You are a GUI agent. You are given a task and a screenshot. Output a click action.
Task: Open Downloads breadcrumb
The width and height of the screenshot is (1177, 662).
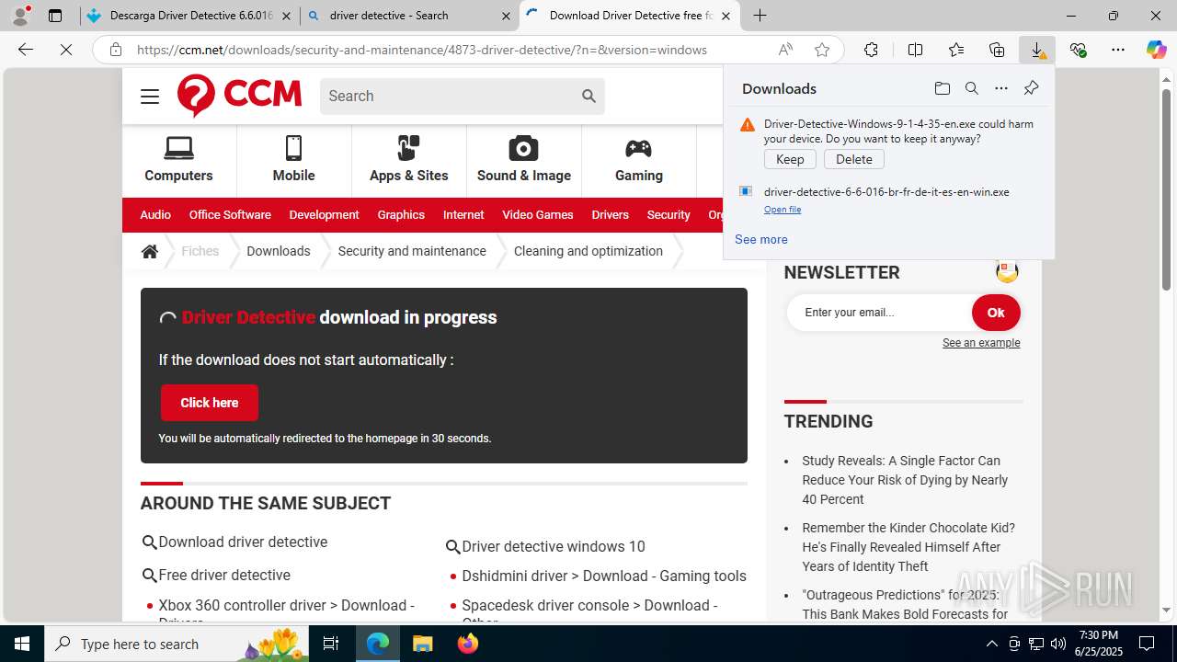[279, 251]
